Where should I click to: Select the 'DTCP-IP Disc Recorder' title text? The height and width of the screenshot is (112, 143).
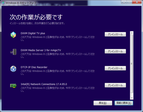34,67
